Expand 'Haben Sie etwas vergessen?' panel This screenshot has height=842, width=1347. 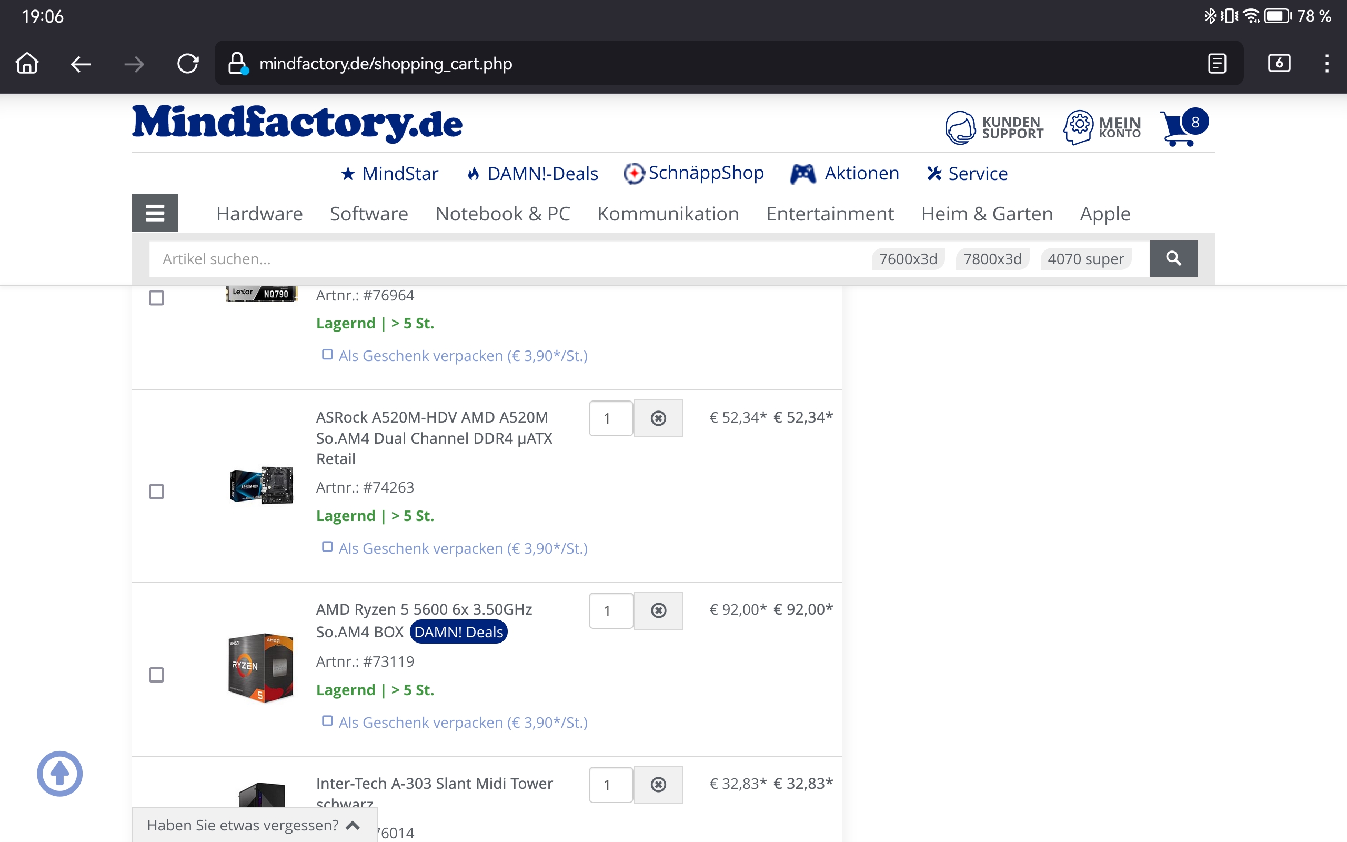tap(253, 825)
